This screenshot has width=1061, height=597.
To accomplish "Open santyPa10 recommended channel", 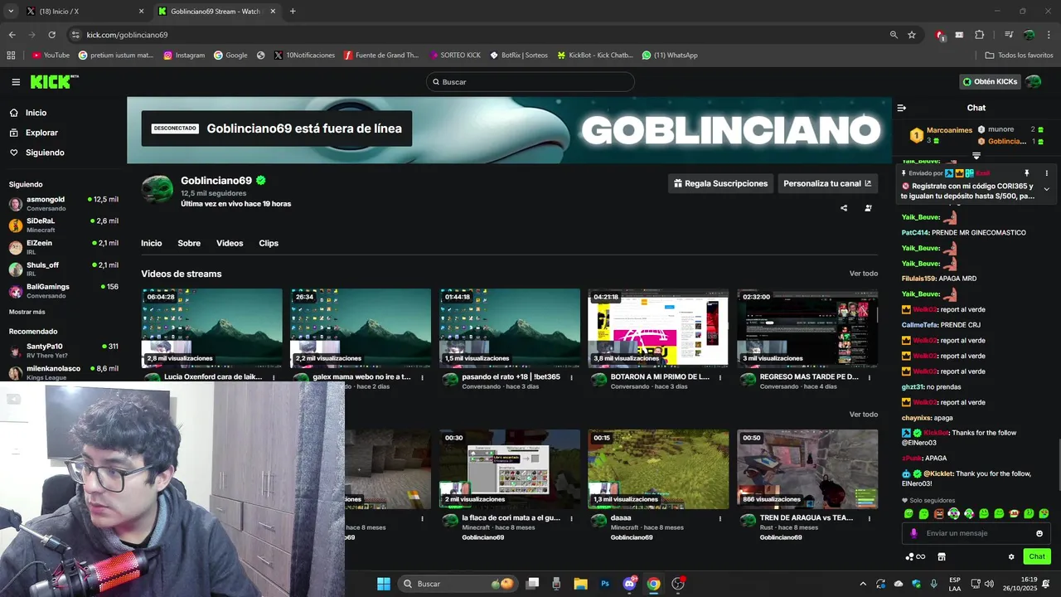I will click(64, 351).
